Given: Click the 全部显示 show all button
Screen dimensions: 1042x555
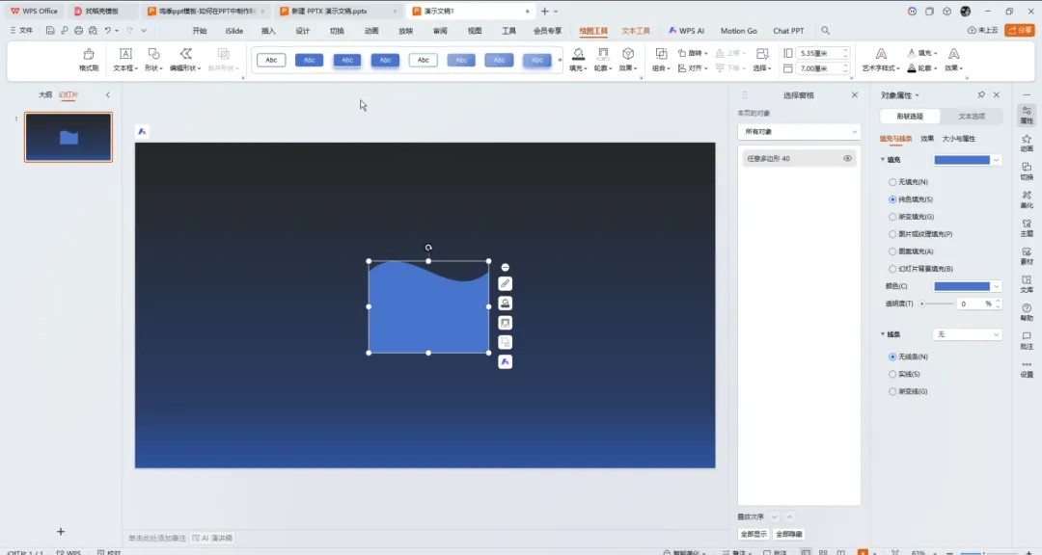Looking at the screenshot, I should 754,534.
